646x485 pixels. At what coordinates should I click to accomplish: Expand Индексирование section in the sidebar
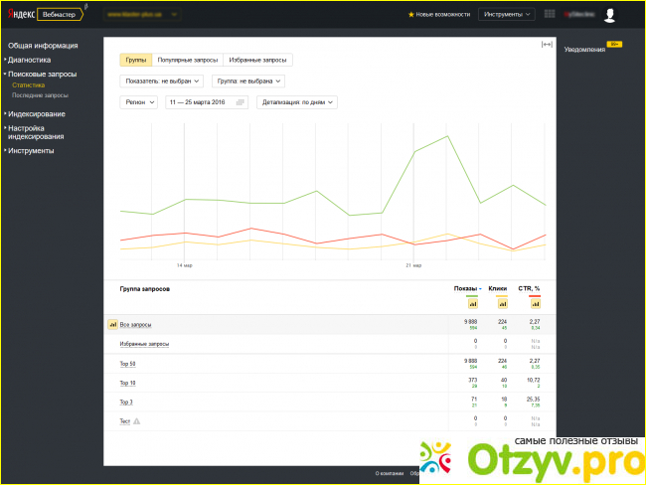click(x=36, y=113)
